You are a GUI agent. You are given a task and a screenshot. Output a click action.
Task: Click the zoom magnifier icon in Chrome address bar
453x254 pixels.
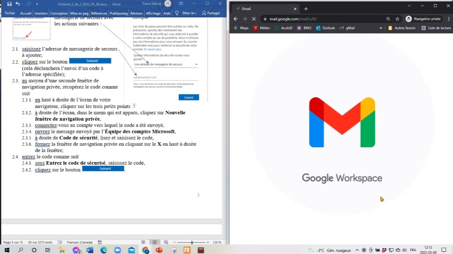pos(388,19)
